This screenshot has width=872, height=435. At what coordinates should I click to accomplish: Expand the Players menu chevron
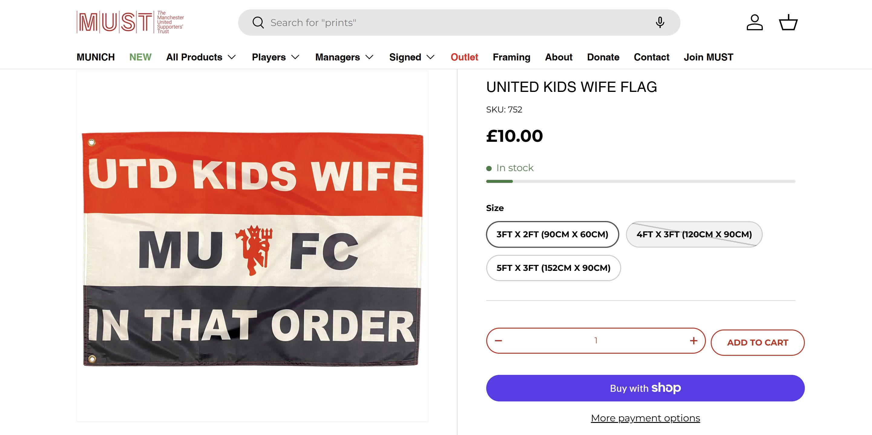click(295, 57)
